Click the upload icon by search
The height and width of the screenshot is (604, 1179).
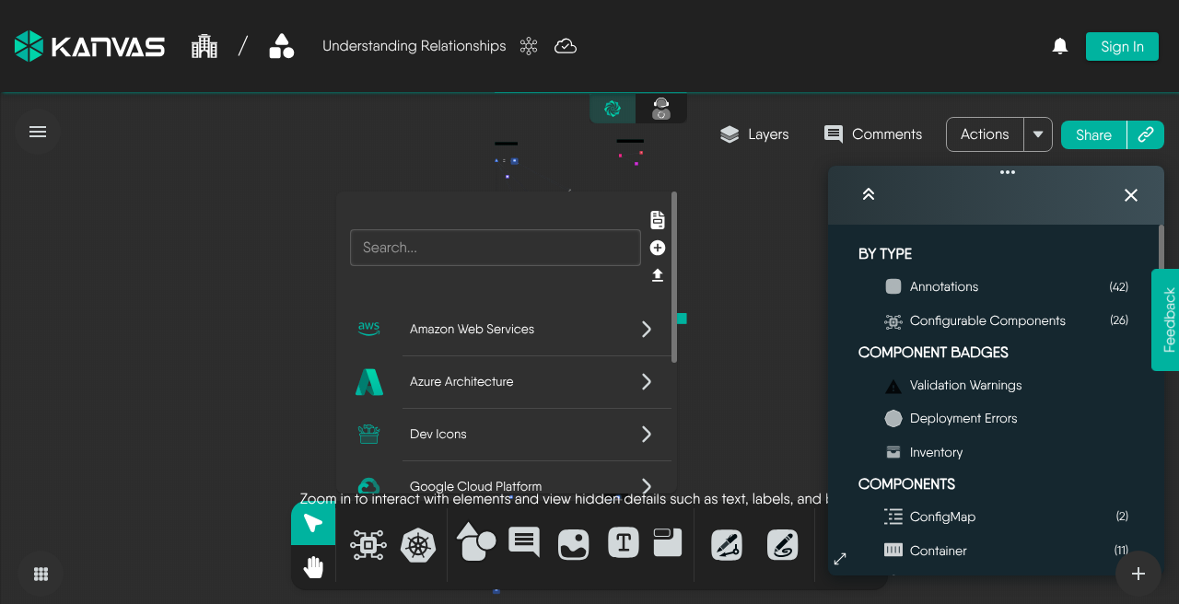pos(658,275)
